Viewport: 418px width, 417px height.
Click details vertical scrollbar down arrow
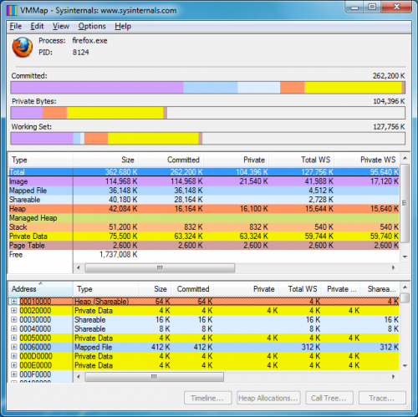[x=405, y=365]
